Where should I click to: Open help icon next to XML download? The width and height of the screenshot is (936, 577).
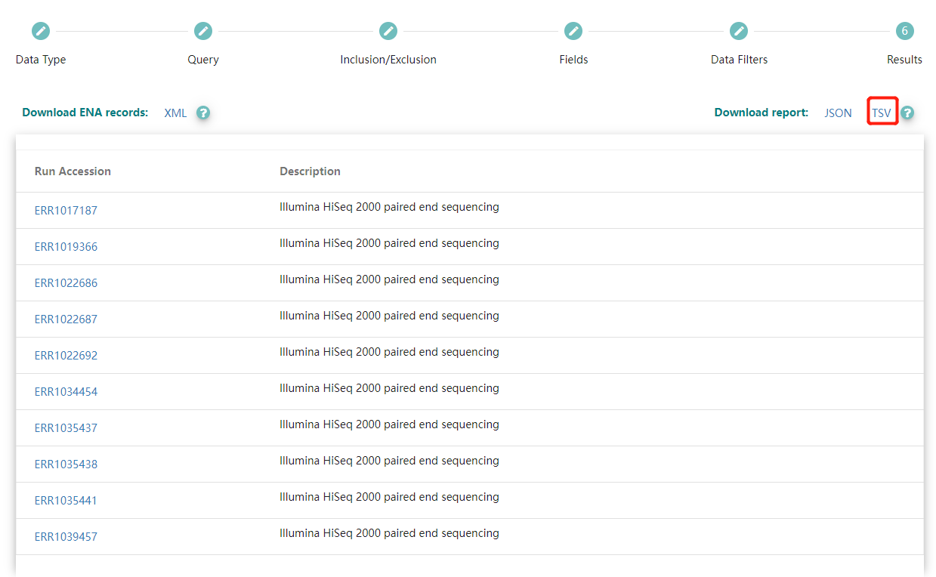(x=203, y=113)
